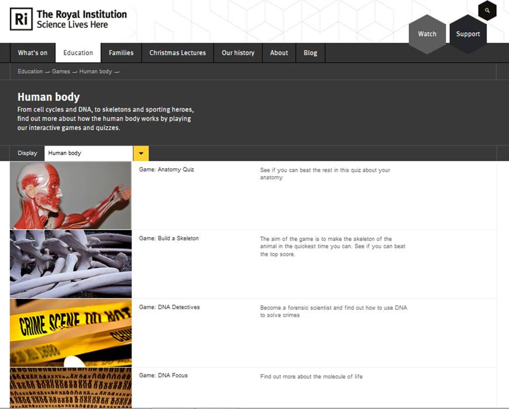Open the Human body display selector field
Viewport: 509px width, 409px height.
point(88,153)
